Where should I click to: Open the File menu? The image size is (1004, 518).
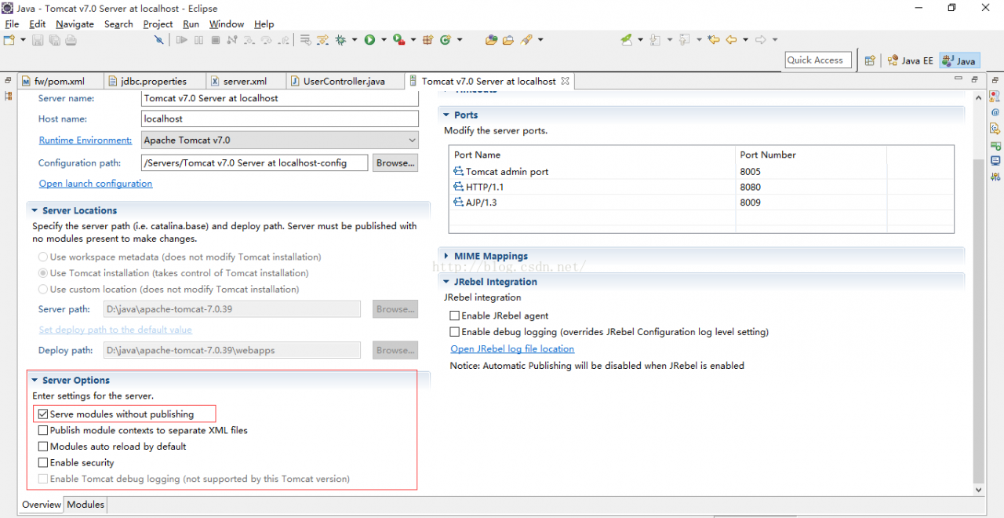12,24
